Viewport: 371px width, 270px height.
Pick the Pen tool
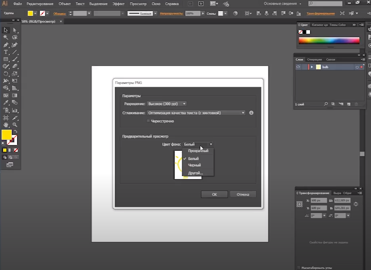coord(6,45)
